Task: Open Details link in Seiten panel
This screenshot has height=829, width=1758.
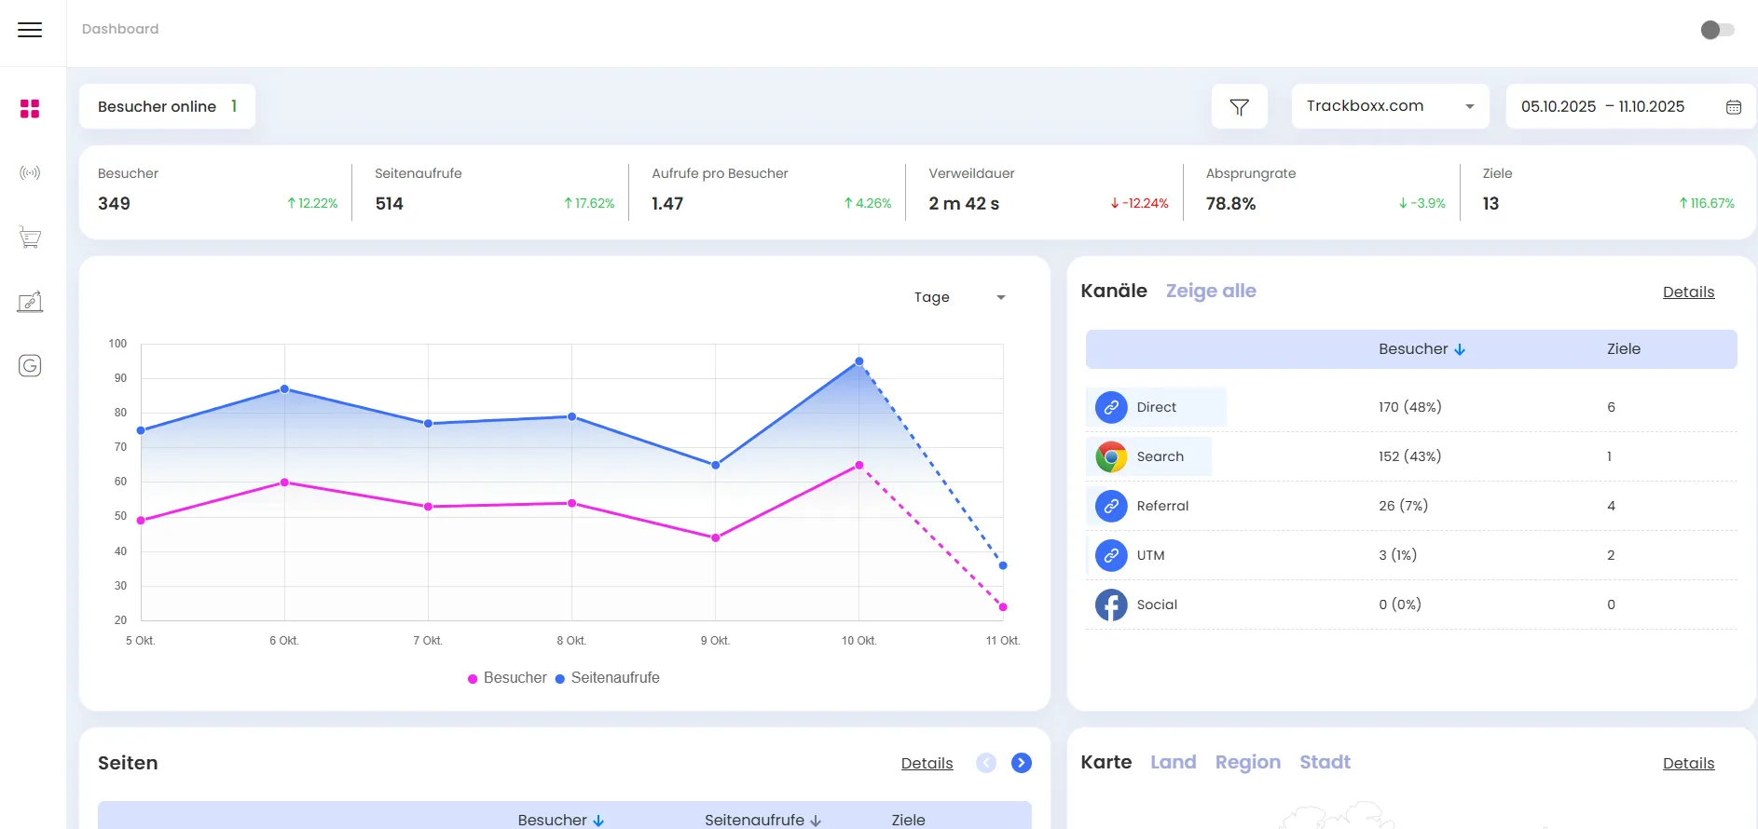Action: (927, 764)
